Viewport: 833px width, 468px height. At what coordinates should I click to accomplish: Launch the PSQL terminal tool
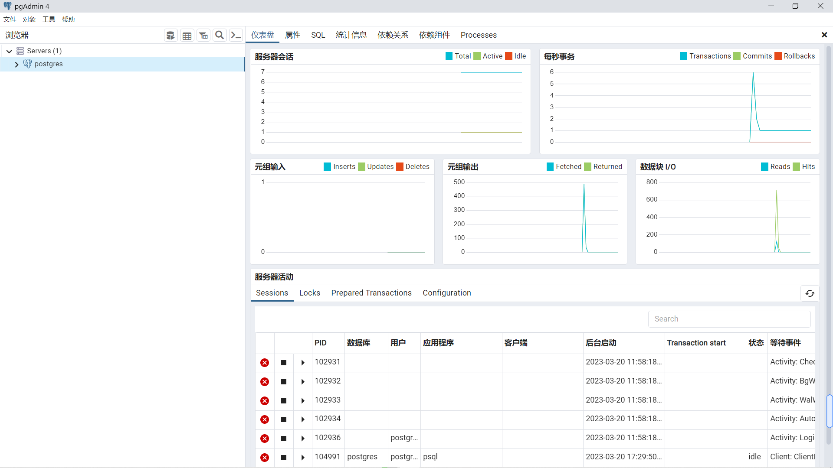tap(236, 35)
